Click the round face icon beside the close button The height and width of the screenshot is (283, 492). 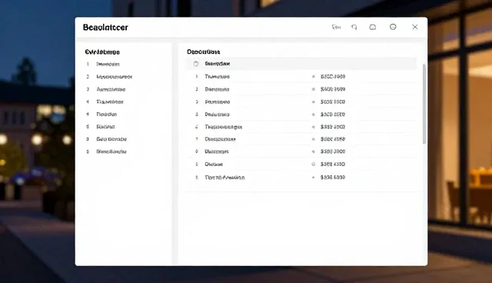393,27
